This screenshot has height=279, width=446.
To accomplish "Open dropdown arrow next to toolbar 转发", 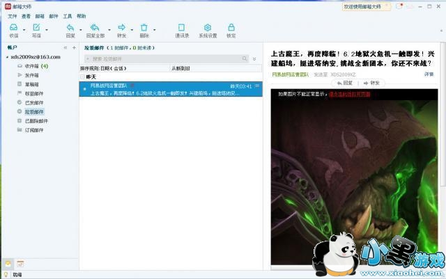I will click(132, 30).
